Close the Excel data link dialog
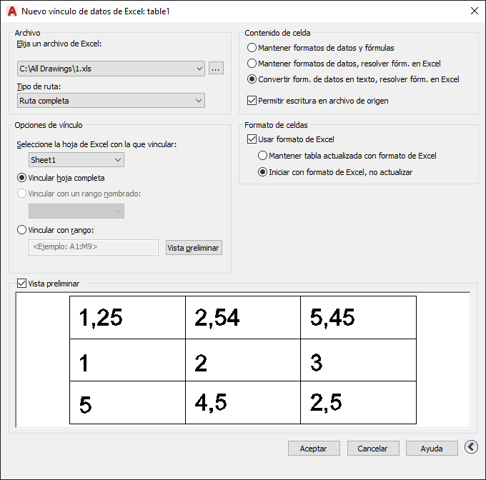486x480 pixels. [475, 11]
